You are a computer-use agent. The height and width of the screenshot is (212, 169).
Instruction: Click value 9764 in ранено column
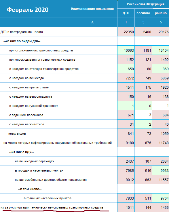[x=165, y=198]
